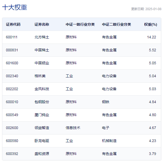Click the 钢铁 industry cell

[106, 102]
